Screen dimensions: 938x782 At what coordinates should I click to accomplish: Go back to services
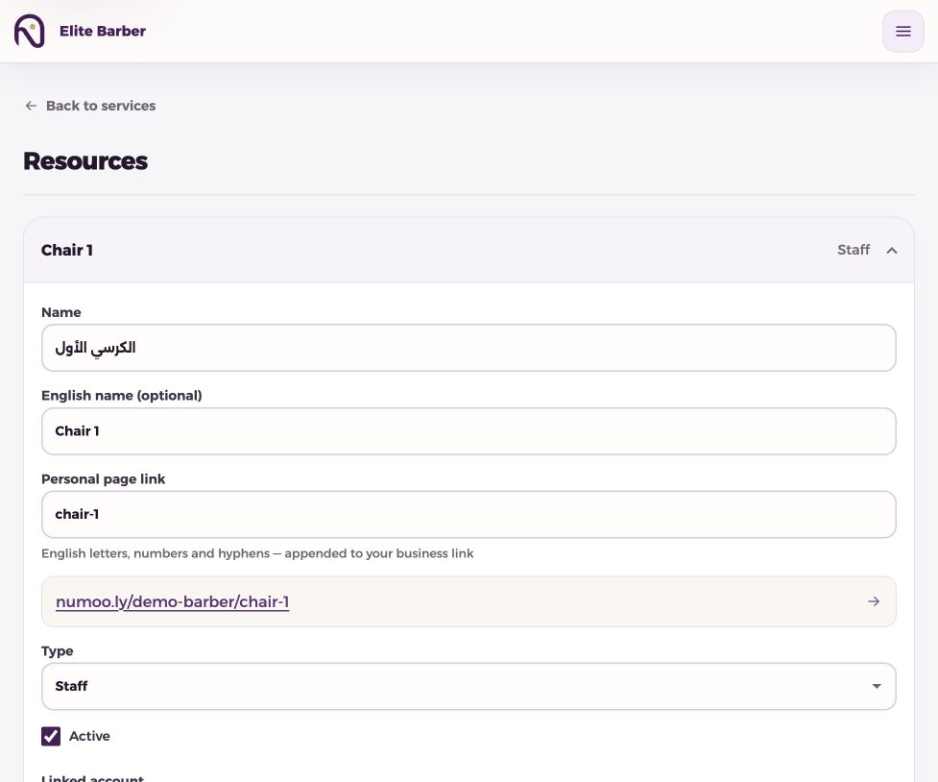click(x=90, y=106)
